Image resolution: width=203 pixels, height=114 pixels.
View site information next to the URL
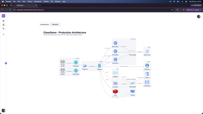(x=15, y=10)
